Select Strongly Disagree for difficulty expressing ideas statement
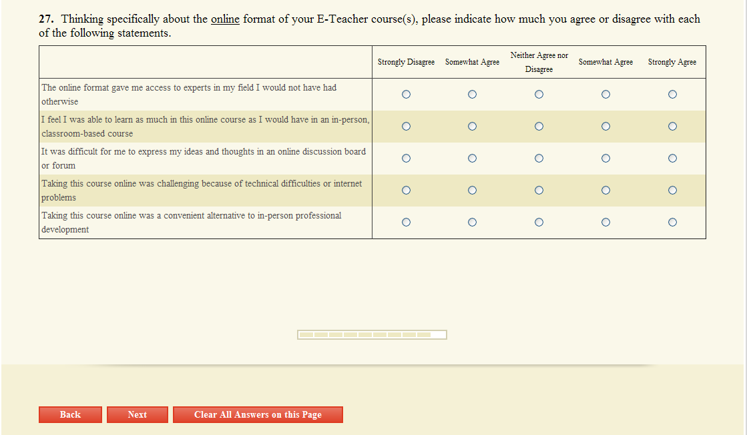This screenshot has height=435, width=747. coord(406,159)
